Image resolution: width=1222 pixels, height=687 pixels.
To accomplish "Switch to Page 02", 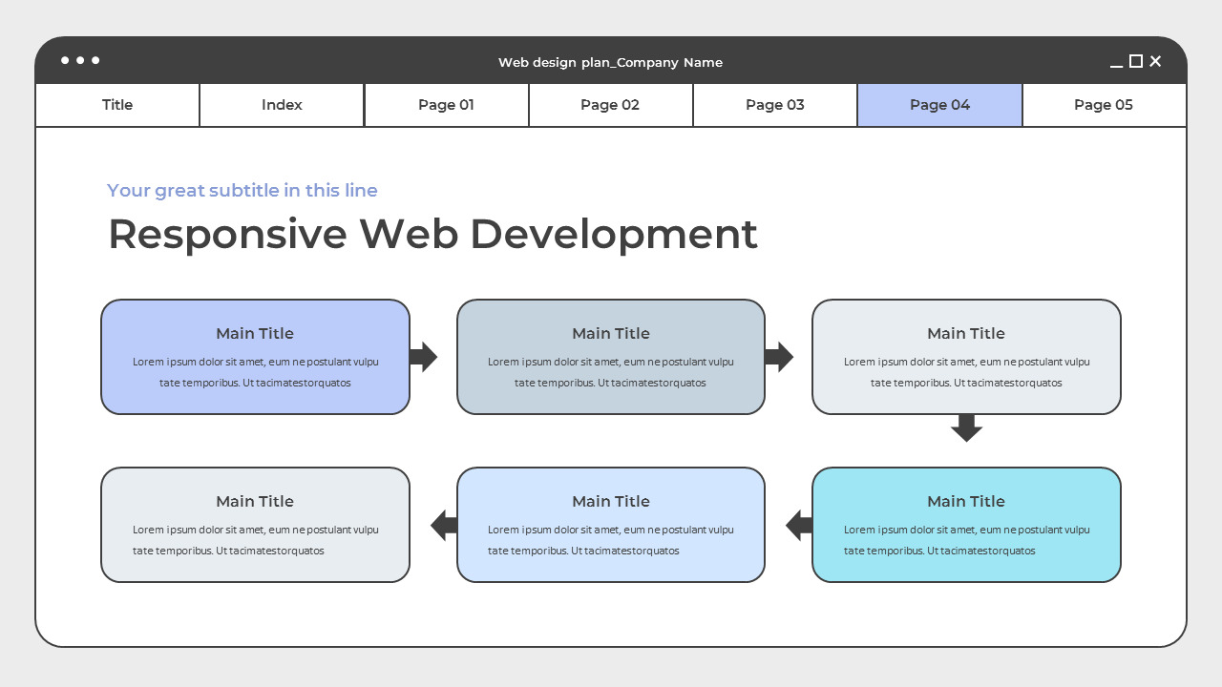I will (610, 105).
